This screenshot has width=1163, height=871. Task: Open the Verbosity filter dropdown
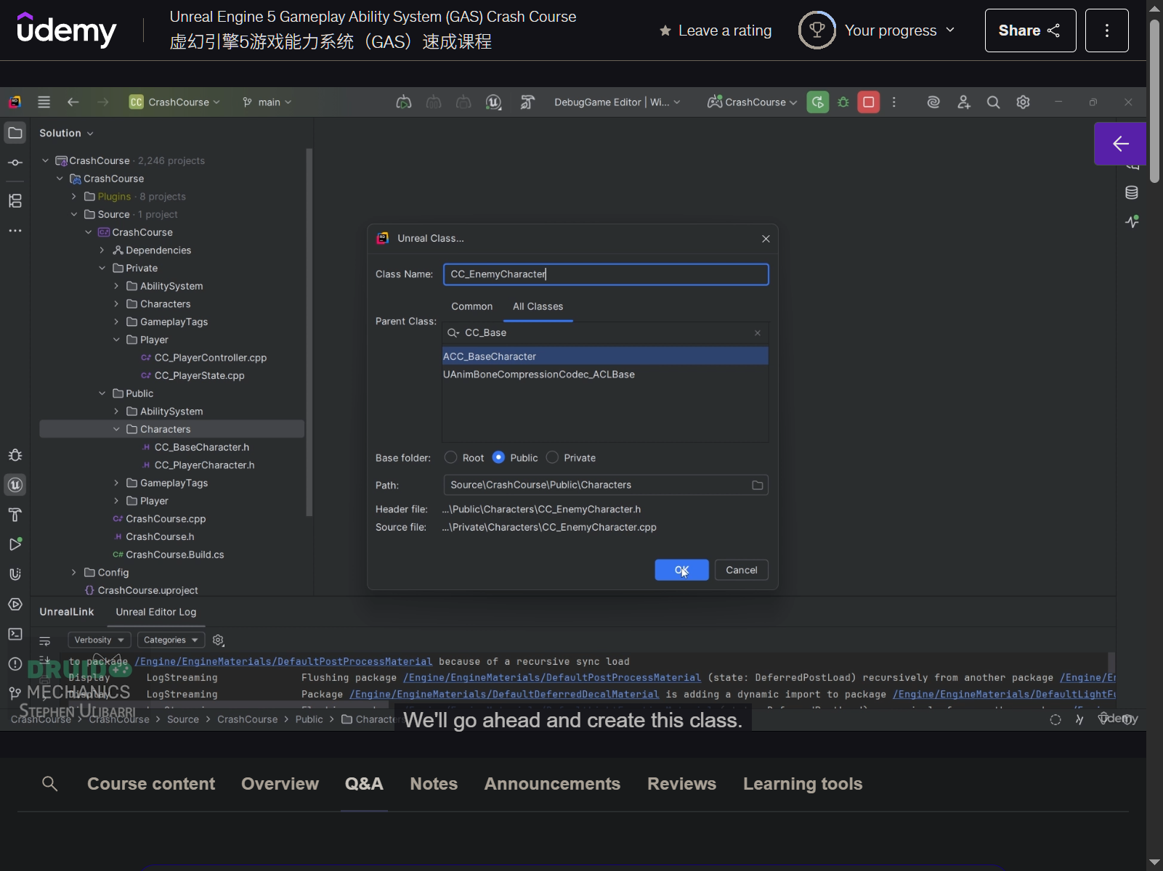click(100, 640)
